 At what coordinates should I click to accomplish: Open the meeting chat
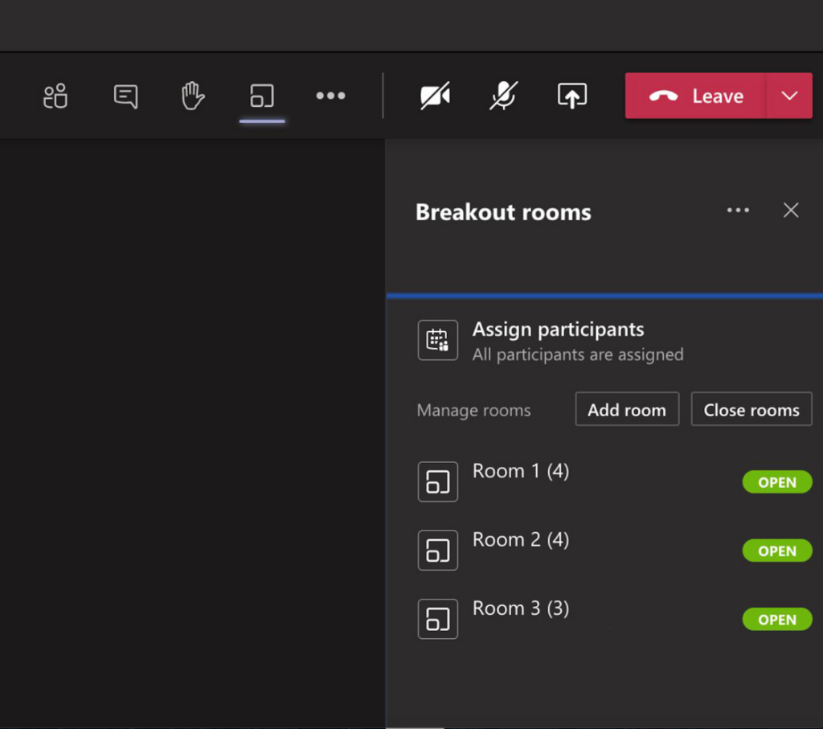point(125,96)
